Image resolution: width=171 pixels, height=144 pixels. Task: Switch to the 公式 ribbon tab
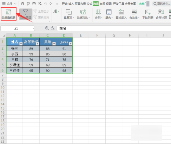[90, 4]
